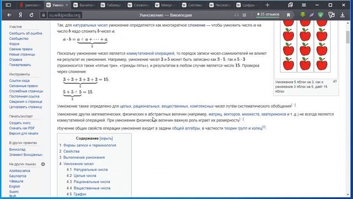Open Свежие правки in sidebar

click(21, 49)
